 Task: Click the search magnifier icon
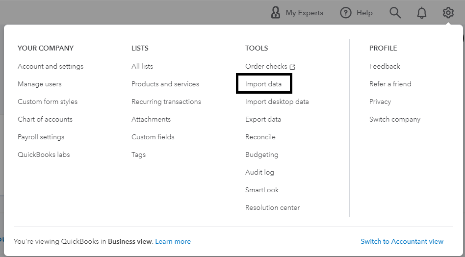tap(395, 13)
